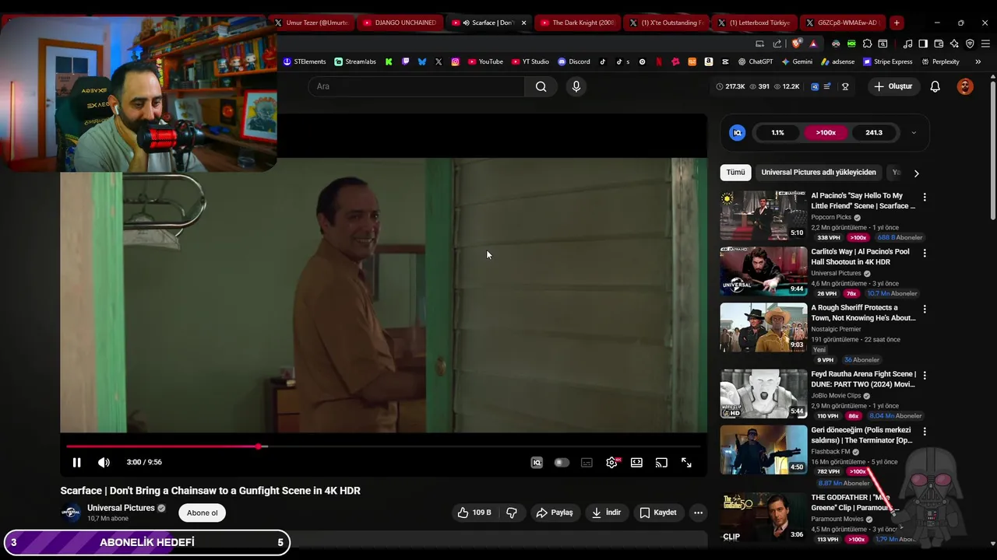Image resolution: width=997 pixels, height=560 pixels.
Task: Show next filter chips with the arrow
Action: [x=916, y=173]
